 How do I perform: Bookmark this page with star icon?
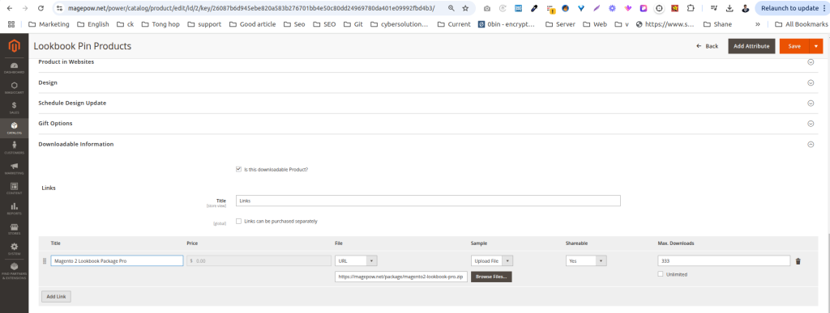click(x=465, y=8)
